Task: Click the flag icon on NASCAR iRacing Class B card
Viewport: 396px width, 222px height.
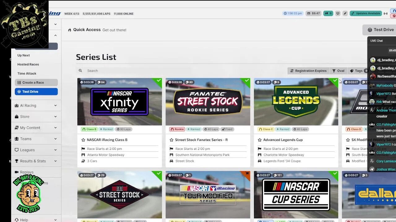Action: (x=83, y=149)
